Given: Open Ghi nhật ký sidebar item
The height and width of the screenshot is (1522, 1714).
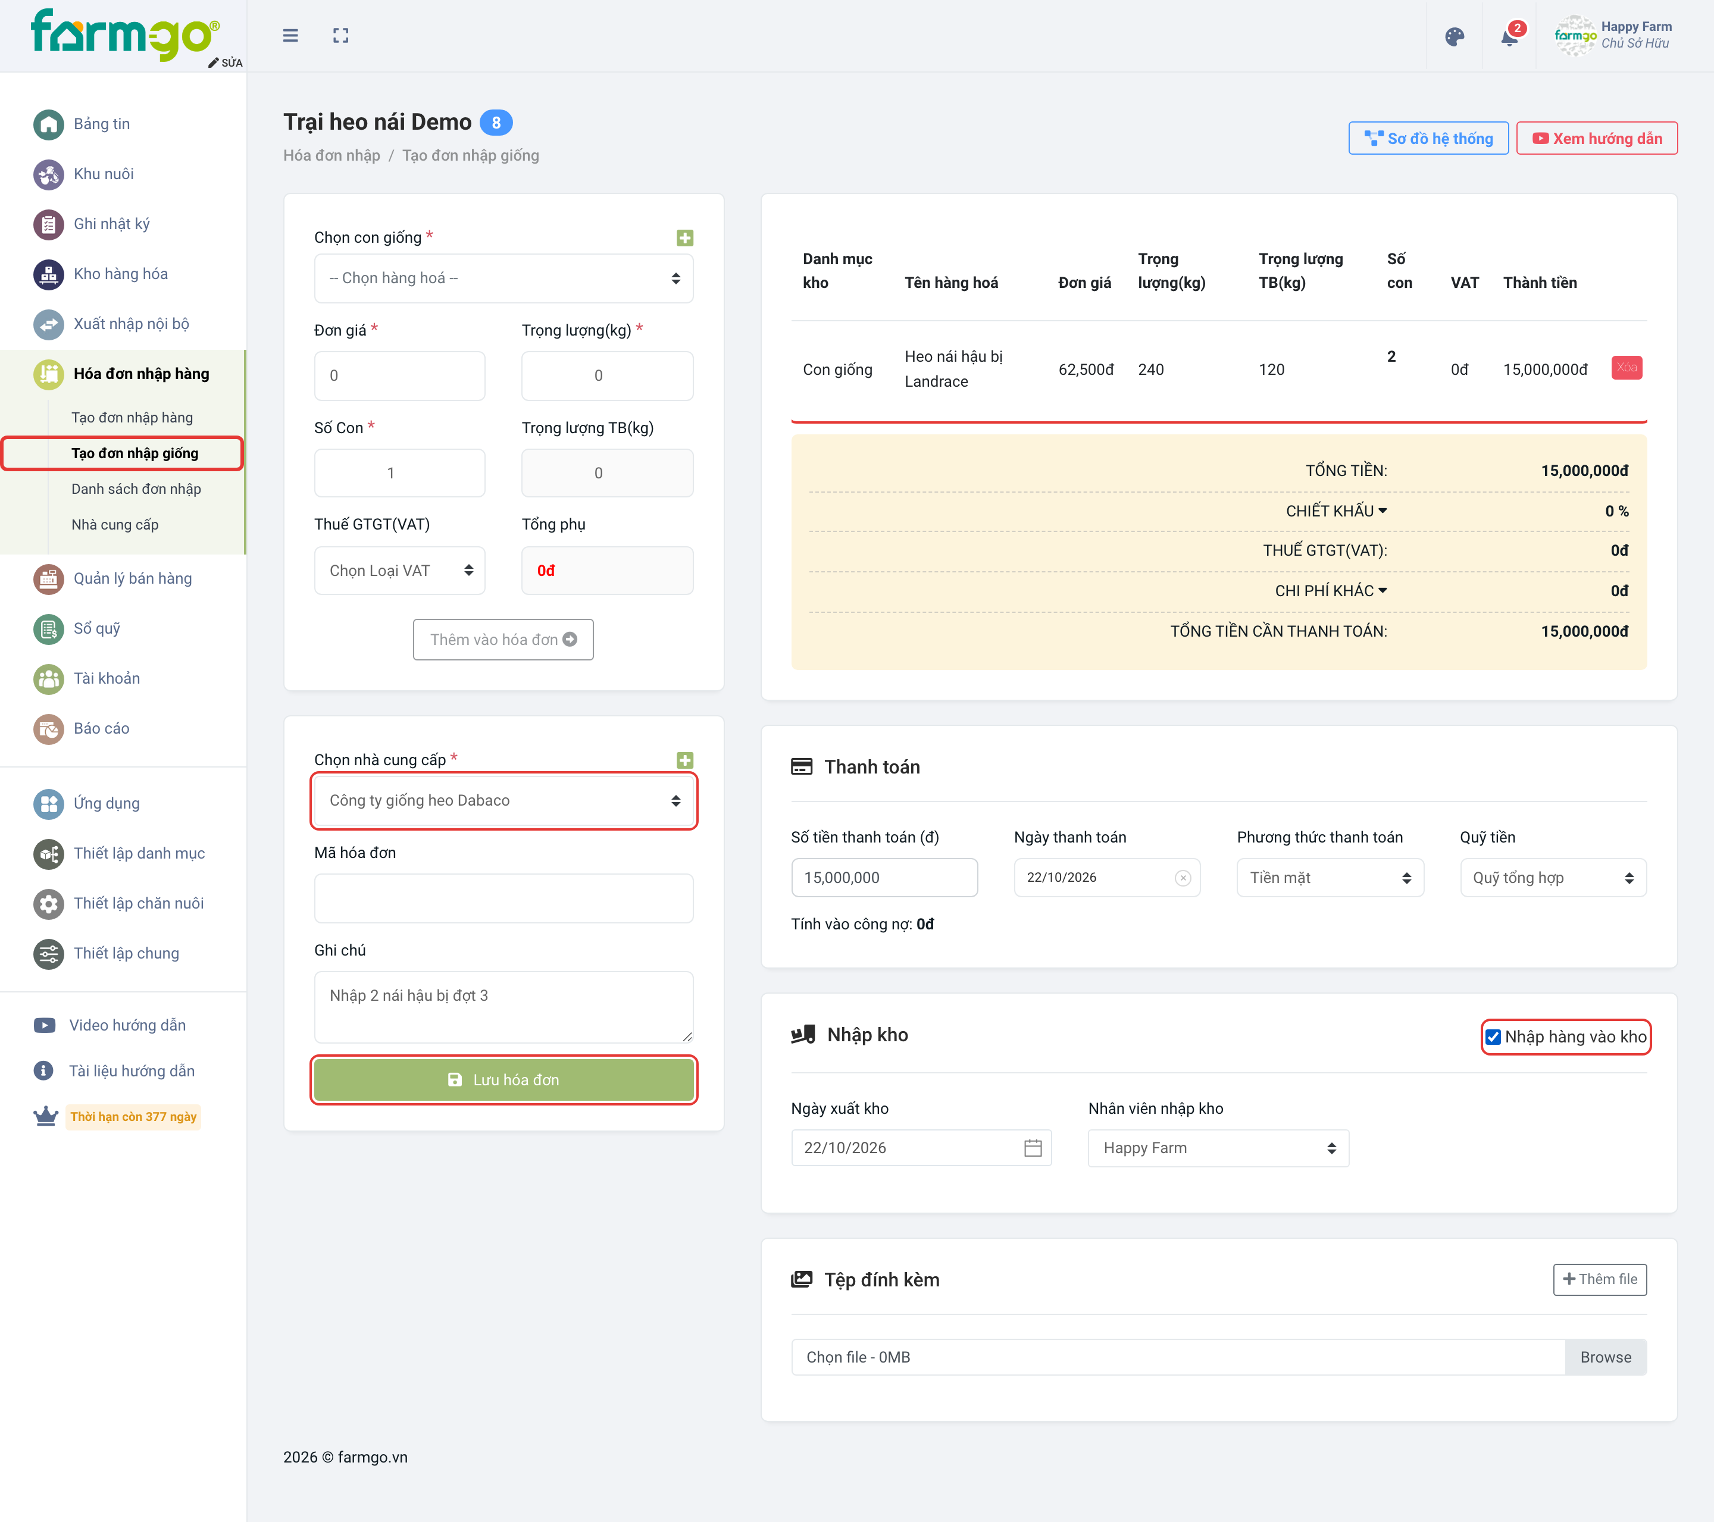Looking at the screenshot, I should 111,224.
